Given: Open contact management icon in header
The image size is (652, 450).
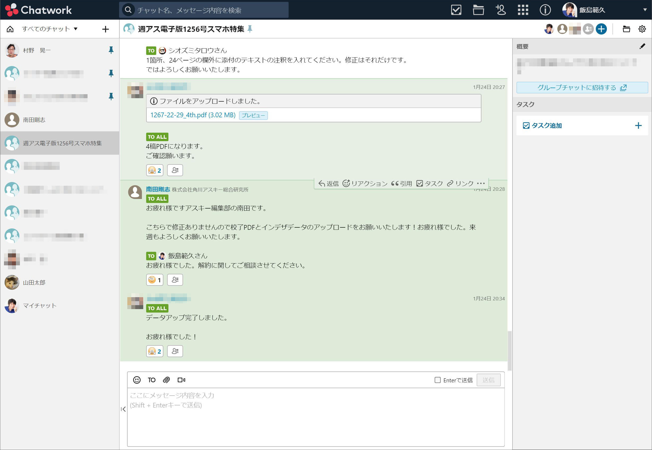Looking at the screenshot, I should point(501,10).
